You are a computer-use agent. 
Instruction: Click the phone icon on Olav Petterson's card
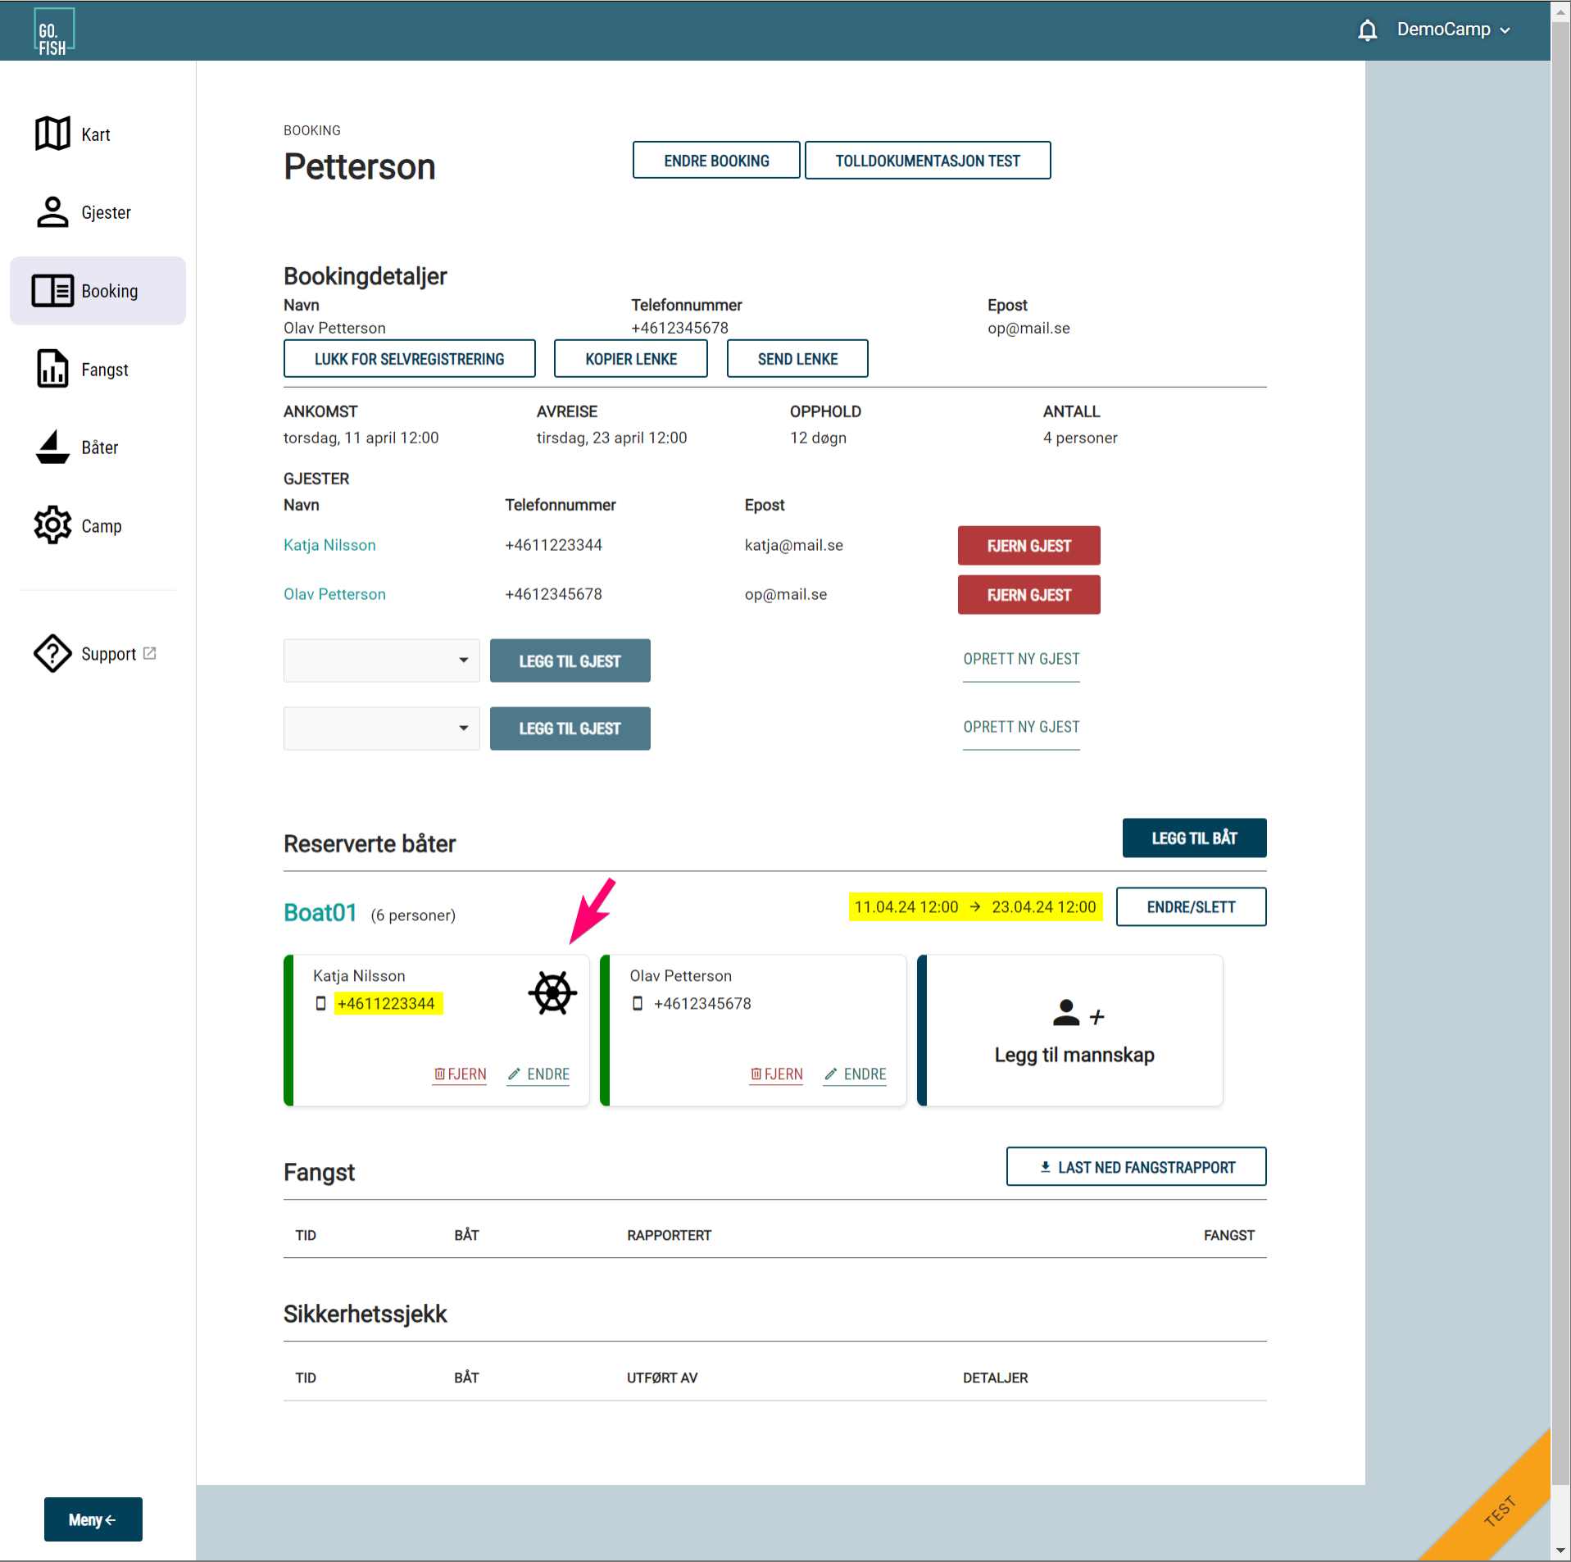[637, 1003]
